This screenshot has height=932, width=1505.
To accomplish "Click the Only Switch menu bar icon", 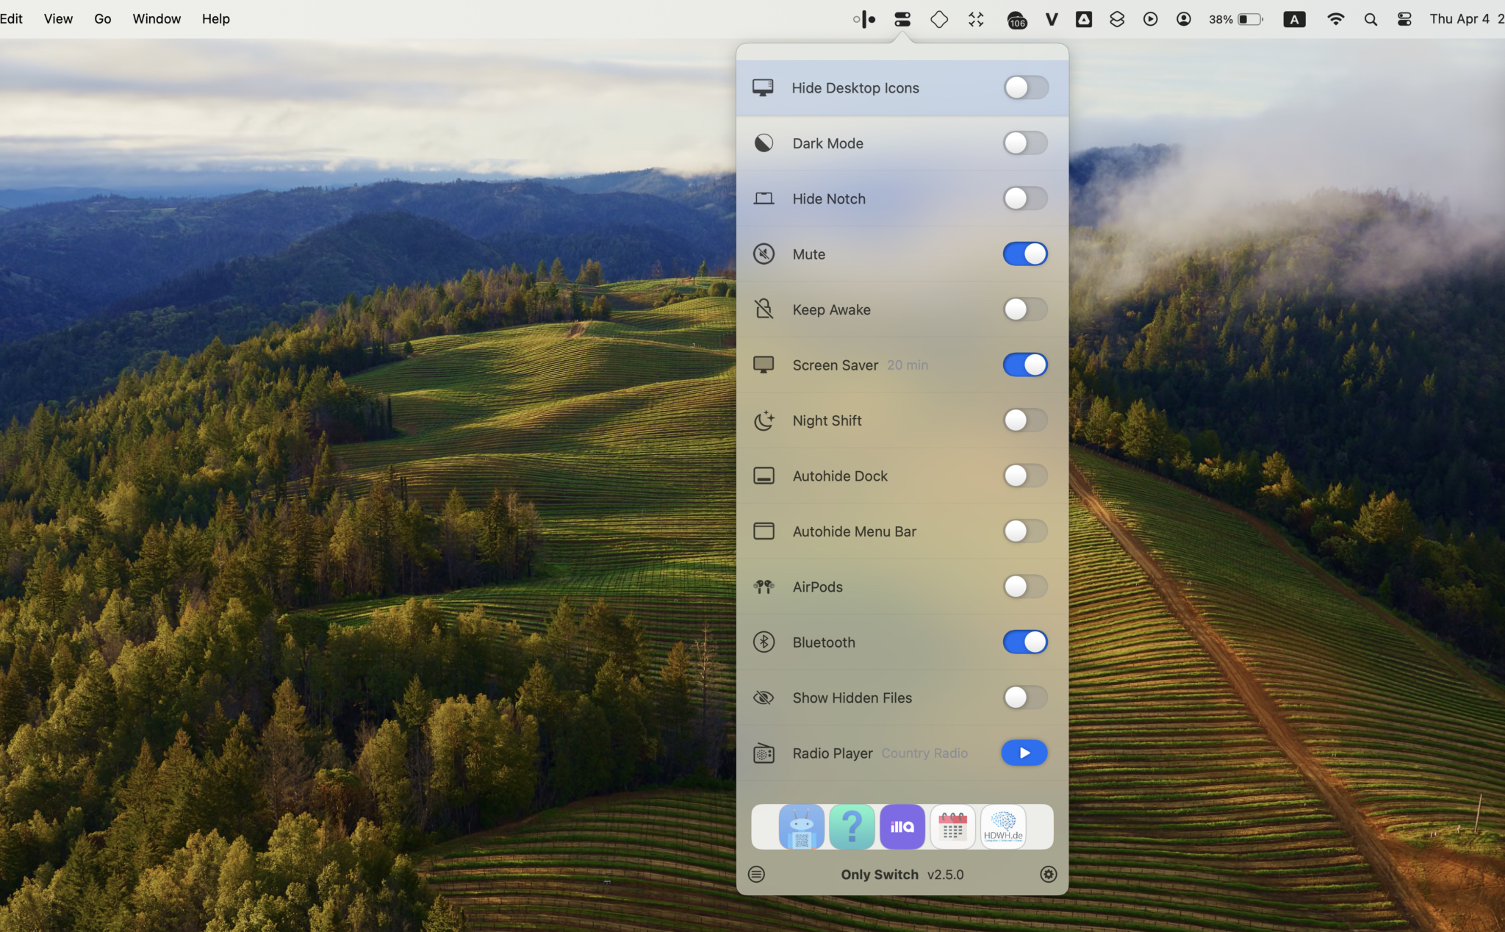I will tap(902, 19).
